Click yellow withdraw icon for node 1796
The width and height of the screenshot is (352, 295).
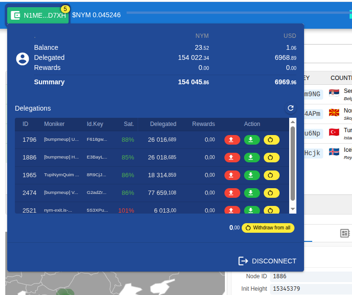pos(271,140)
